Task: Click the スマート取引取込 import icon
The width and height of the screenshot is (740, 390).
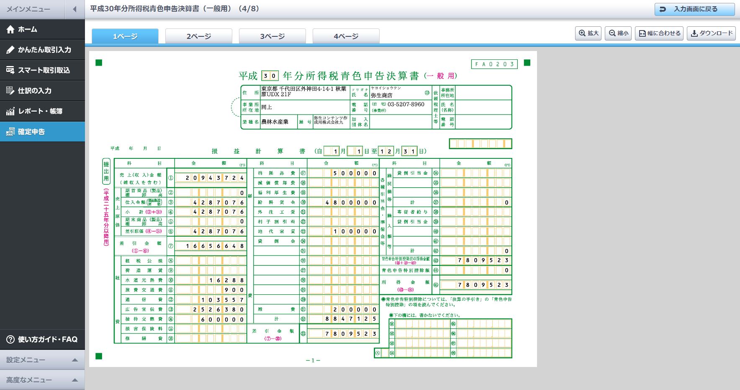Action: tap(10, 70)
